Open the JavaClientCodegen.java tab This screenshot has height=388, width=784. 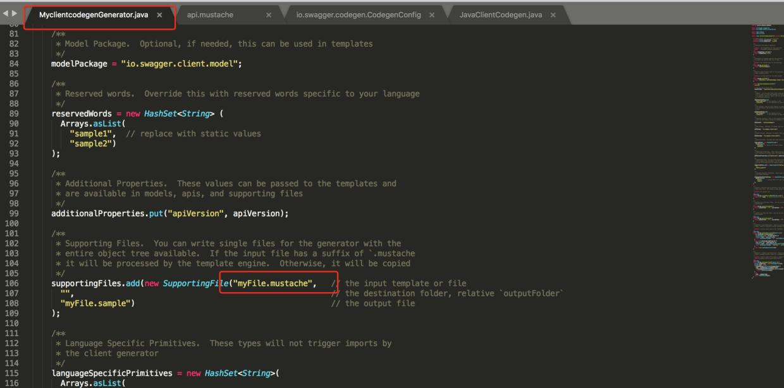pyautogui.click(x=501, y=15)
